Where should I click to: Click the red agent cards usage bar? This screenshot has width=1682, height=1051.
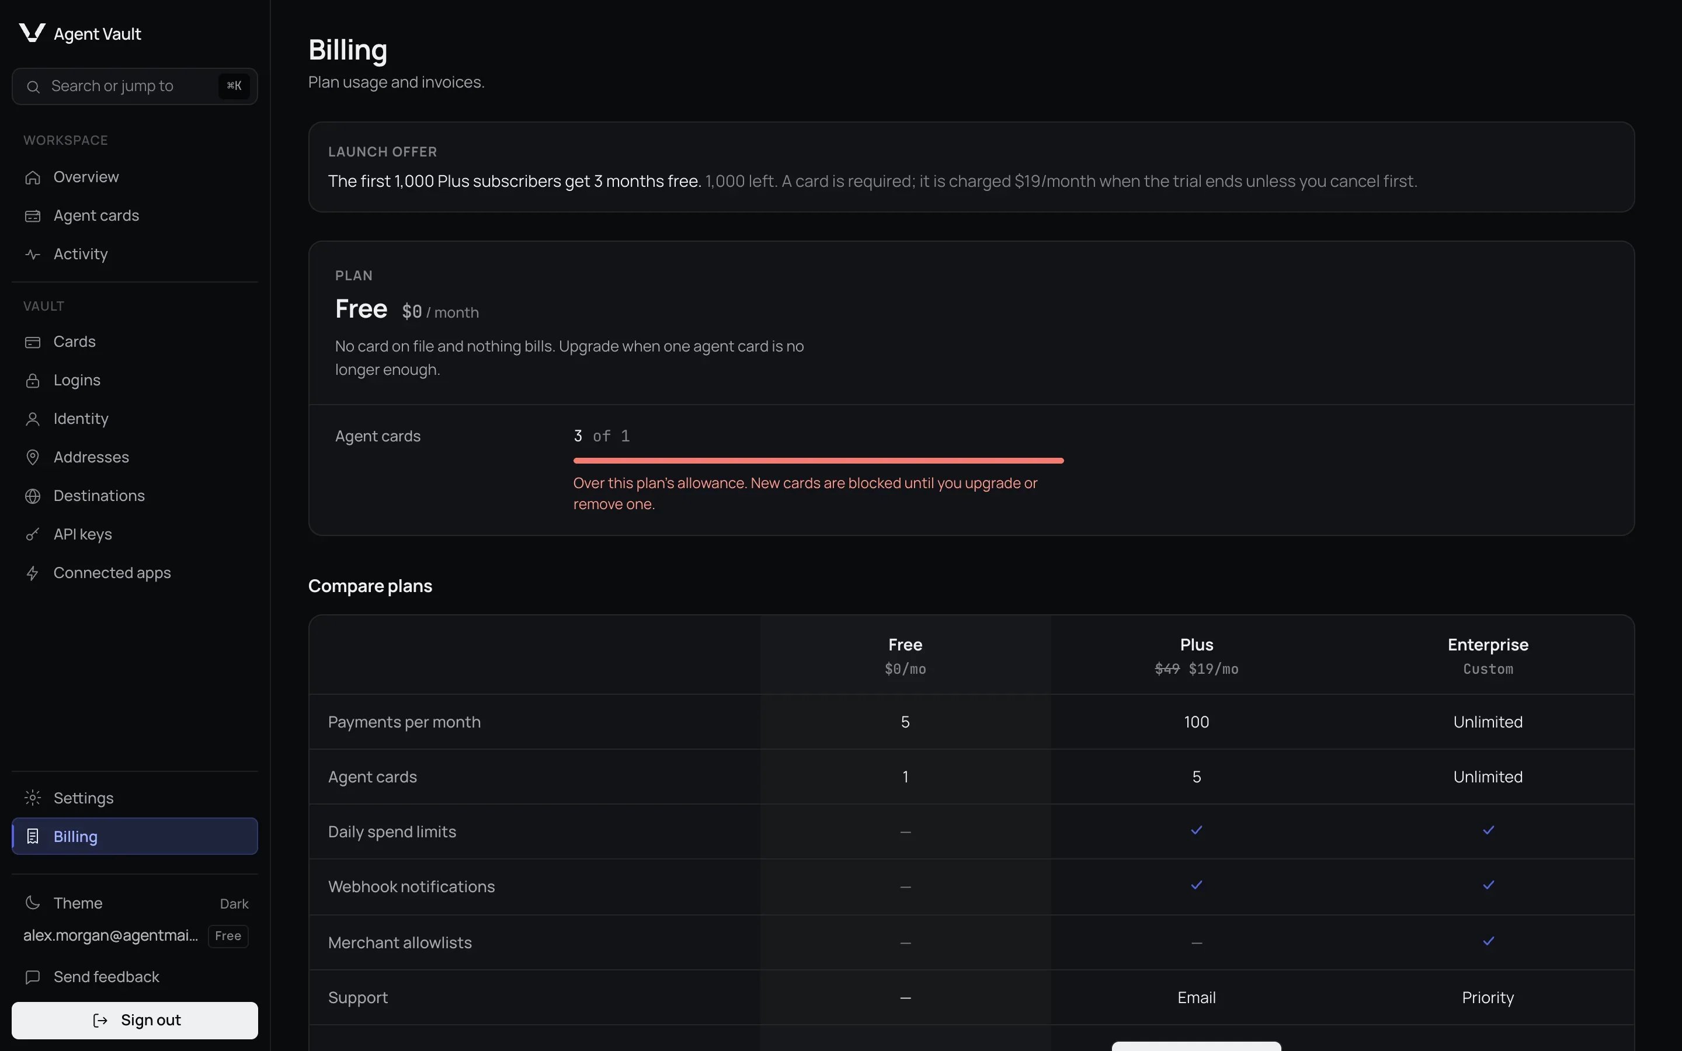pyautogui.click(x=818, y=461)
